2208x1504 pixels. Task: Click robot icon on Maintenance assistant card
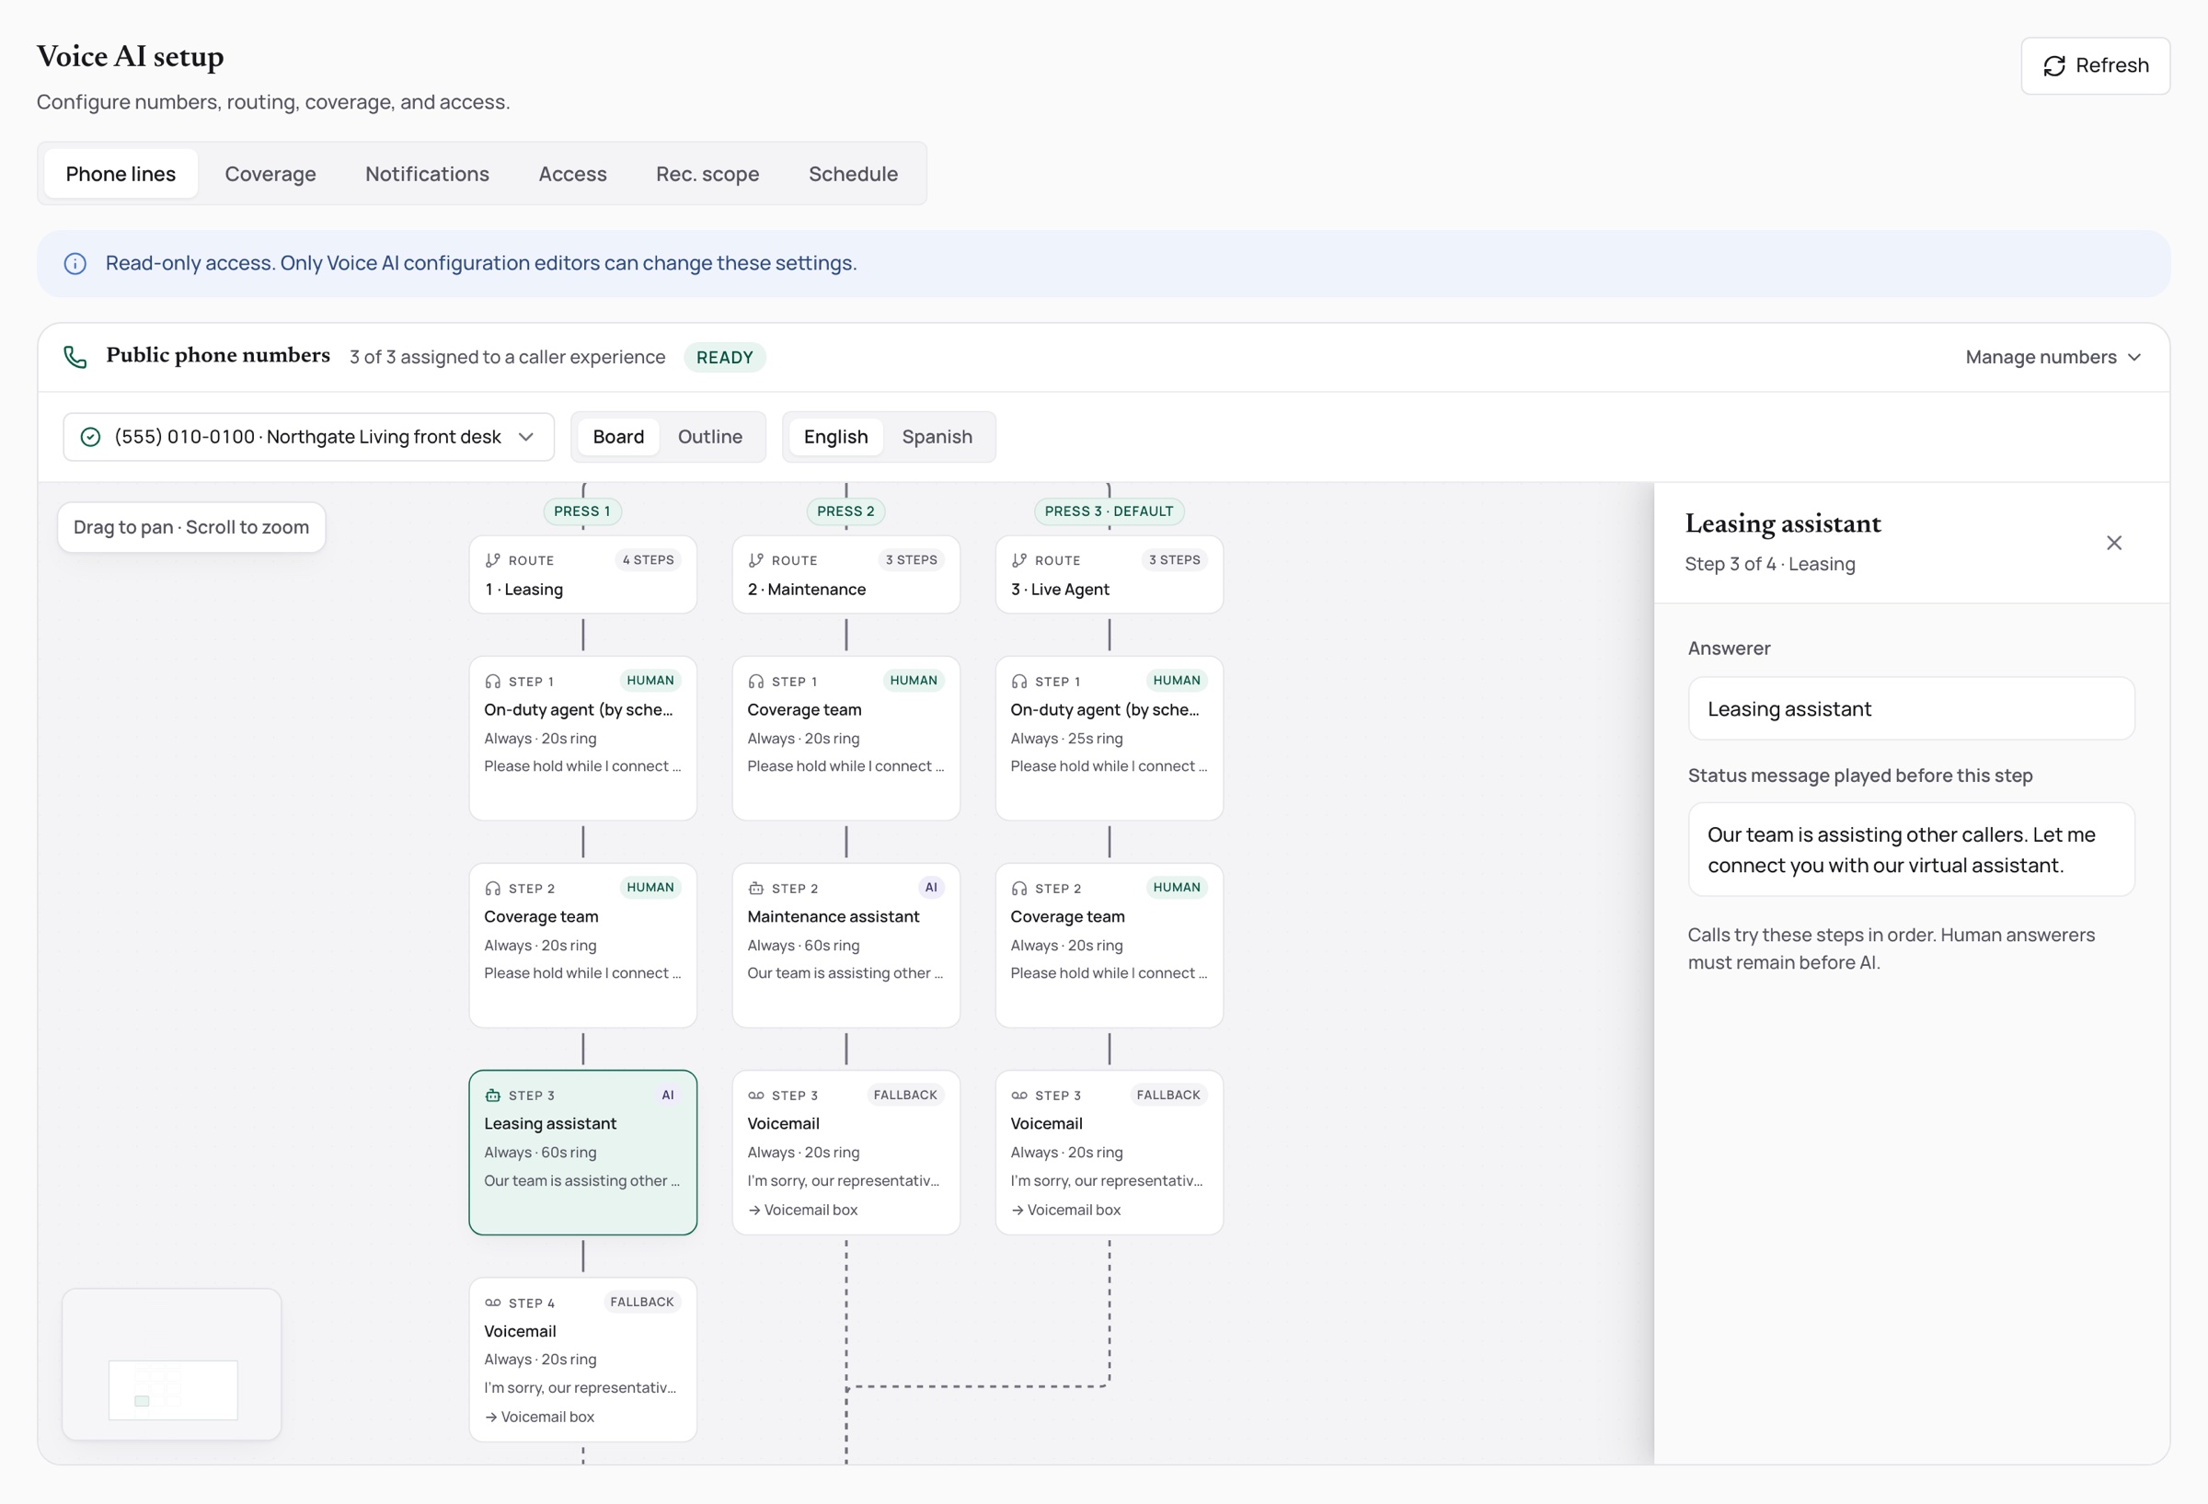(x=755, y=889)
